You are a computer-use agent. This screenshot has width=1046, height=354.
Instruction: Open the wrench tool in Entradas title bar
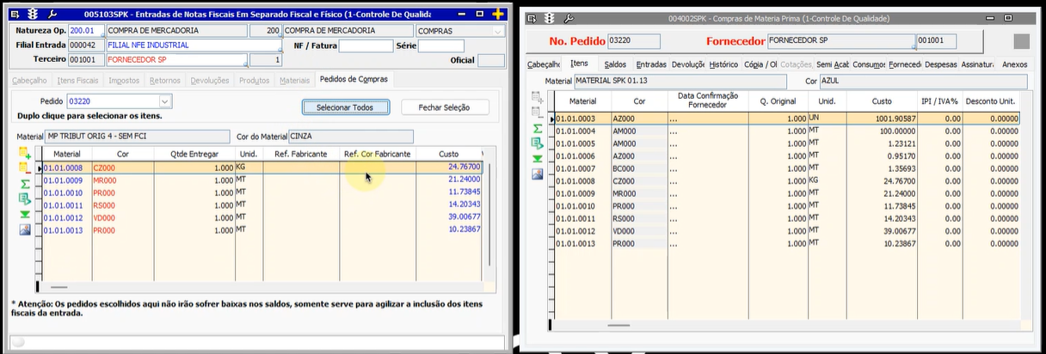tap(52, 15)
